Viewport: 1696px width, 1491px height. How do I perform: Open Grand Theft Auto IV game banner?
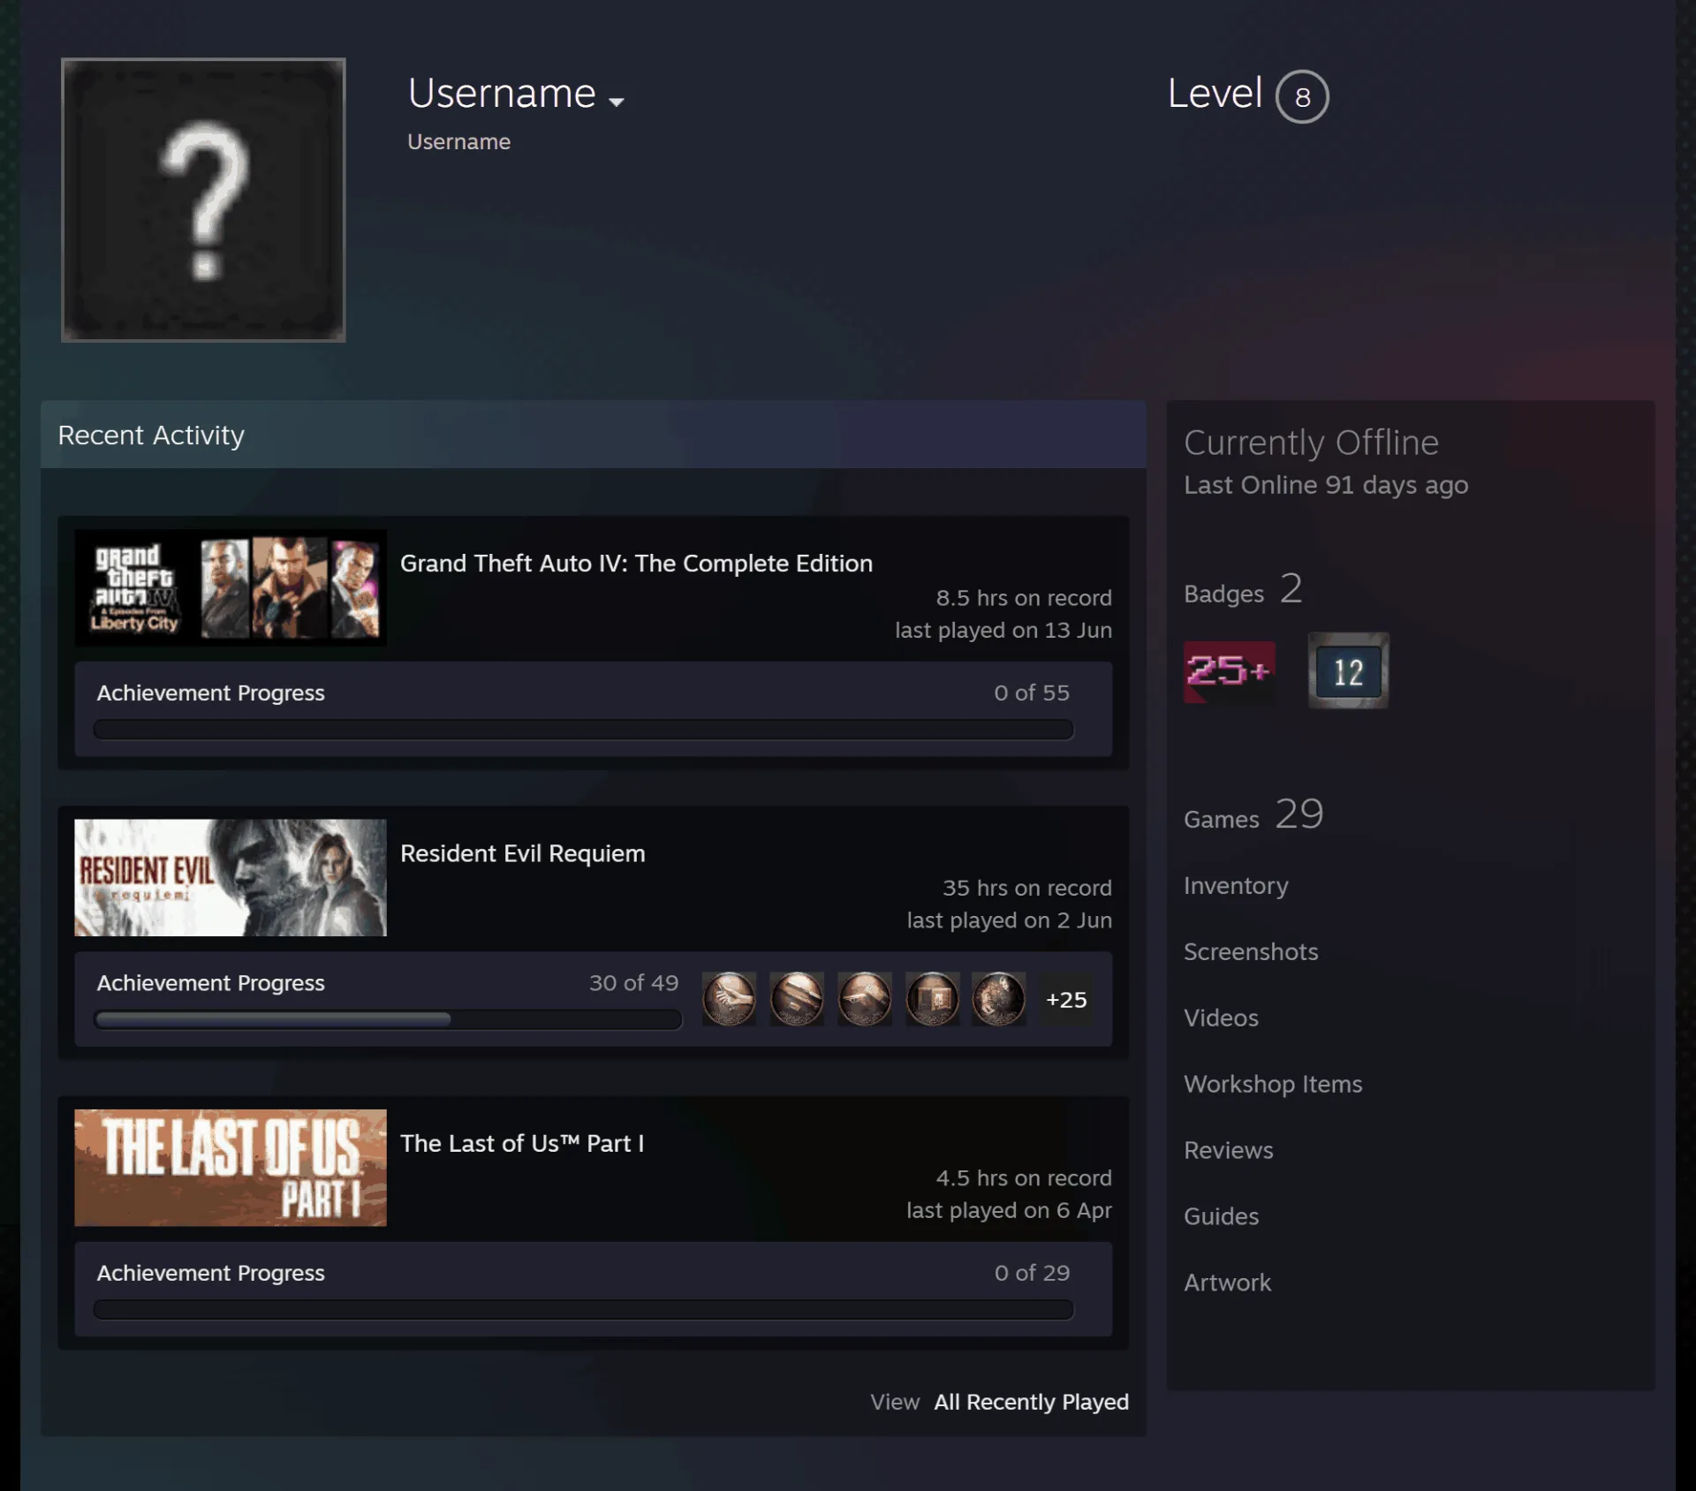tap(231, 588)
